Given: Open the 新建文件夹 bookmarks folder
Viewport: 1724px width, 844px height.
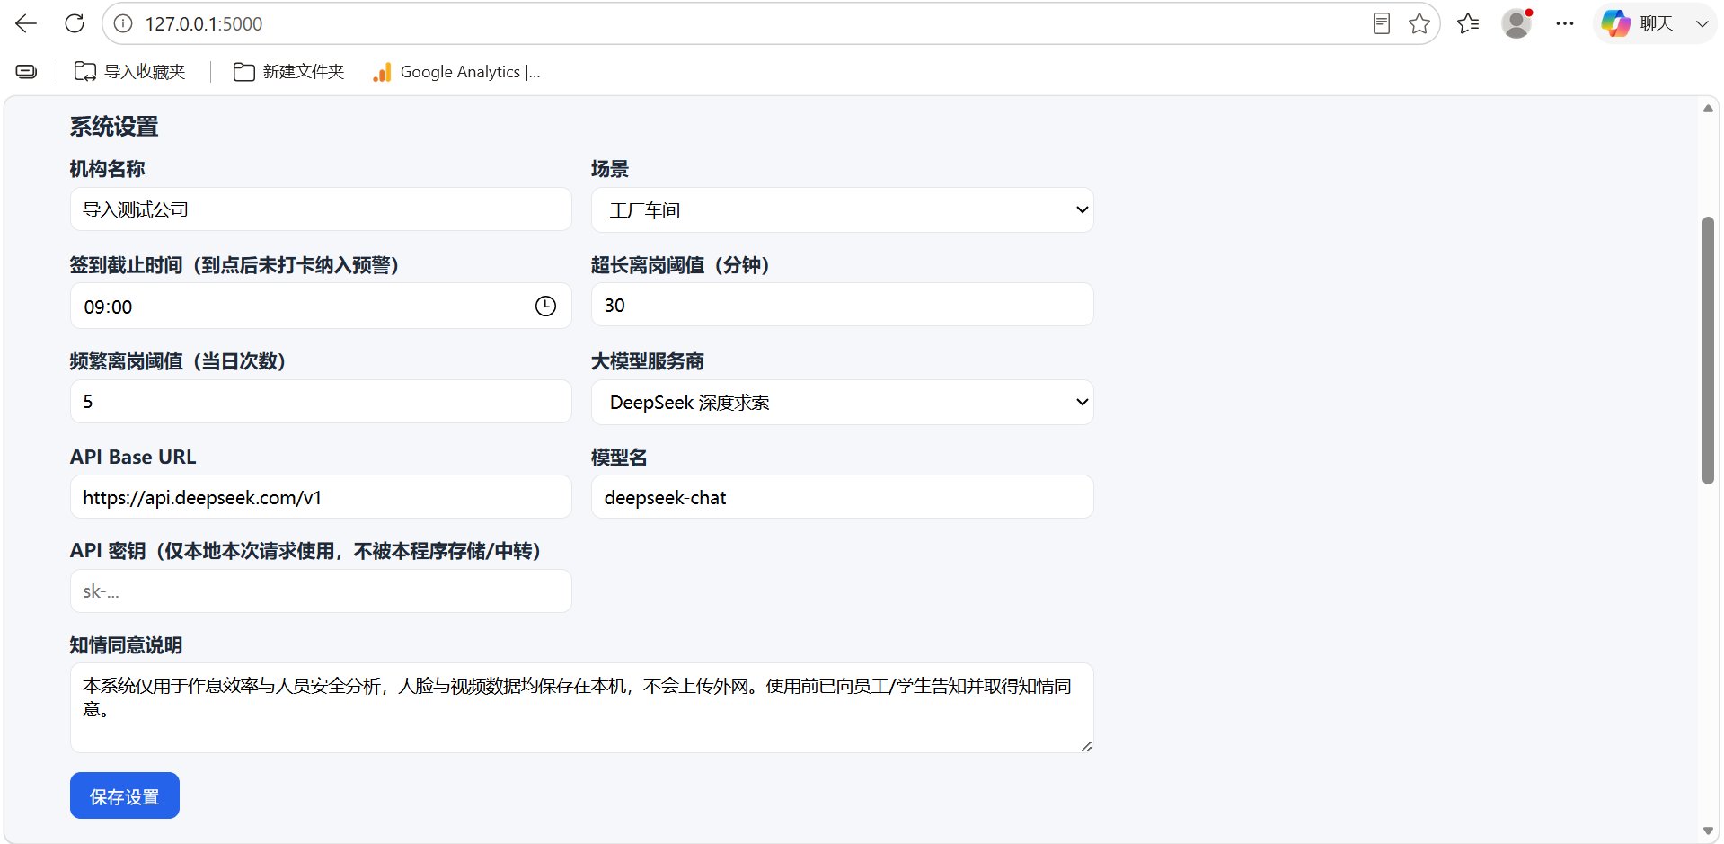Looking at the screenshot, I should [x=289, y=72].
